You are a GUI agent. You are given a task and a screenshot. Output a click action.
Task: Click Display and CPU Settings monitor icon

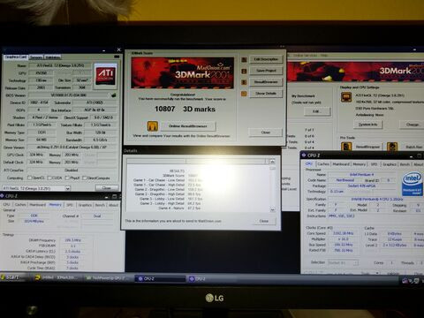[x=346, y=97]
